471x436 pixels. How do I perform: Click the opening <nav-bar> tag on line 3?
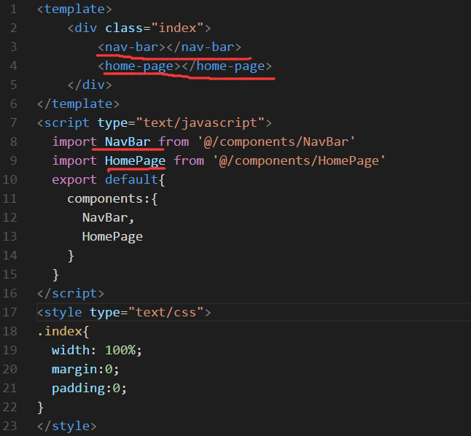click(131, 47)
